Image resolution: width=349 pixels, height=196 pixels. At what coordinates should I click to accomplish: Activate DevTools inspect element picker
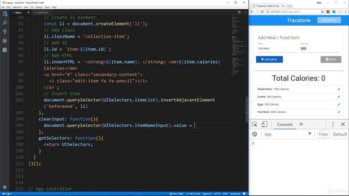coord(255,125)
